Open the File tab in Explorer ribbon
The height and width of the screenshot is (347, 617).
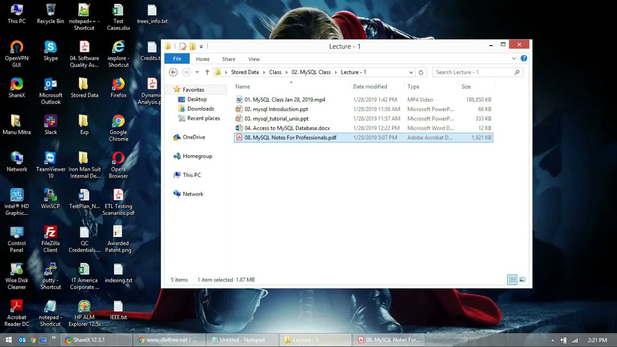(177, 59)
